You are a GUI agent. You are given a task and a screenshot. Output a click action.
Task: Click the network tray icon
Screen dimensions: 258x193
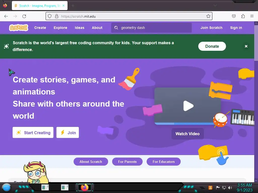click(x=224, y=187)
